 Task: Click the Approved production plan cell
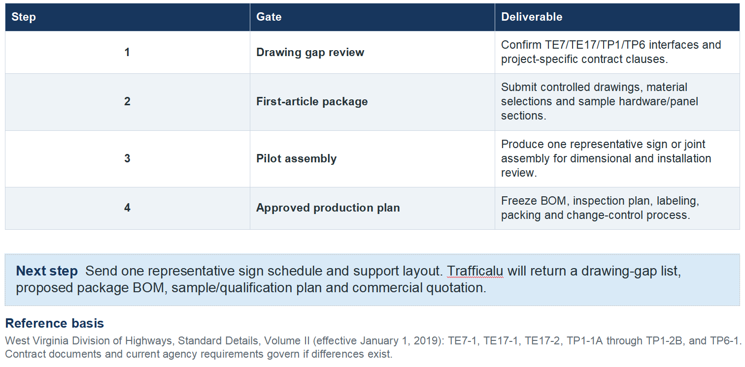tap(372, 208)
